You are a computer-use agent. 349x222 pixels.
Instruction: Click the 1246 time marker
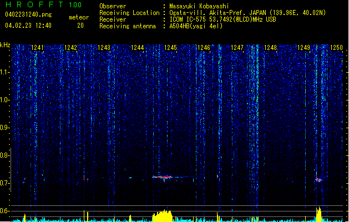click(204, 48)
